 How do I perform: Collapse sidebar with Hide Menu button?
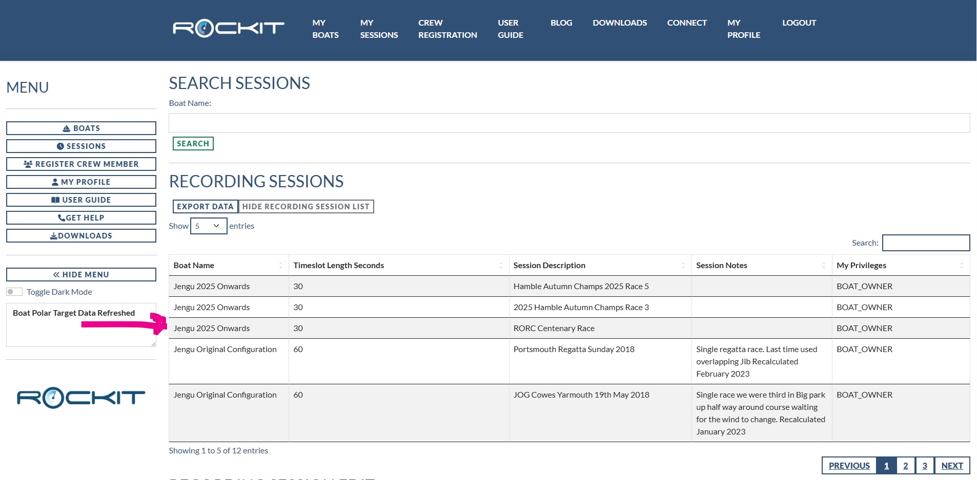pyautogui.click(x=81, y=275)
